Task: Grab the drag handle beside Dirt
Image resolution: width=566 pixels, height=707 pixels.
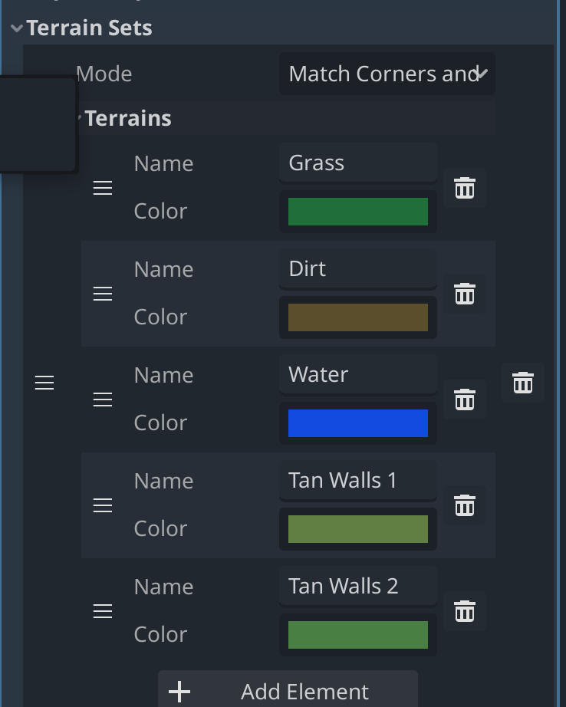Action: 103,294
